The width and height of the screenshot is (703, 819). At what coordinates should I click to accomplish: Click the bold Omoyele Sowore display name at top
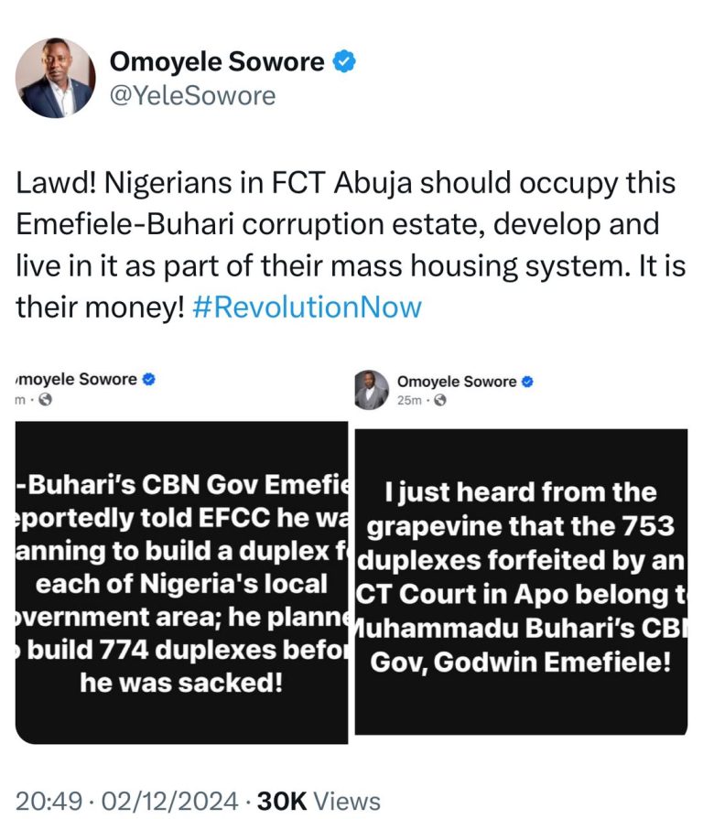click(217, 62)
